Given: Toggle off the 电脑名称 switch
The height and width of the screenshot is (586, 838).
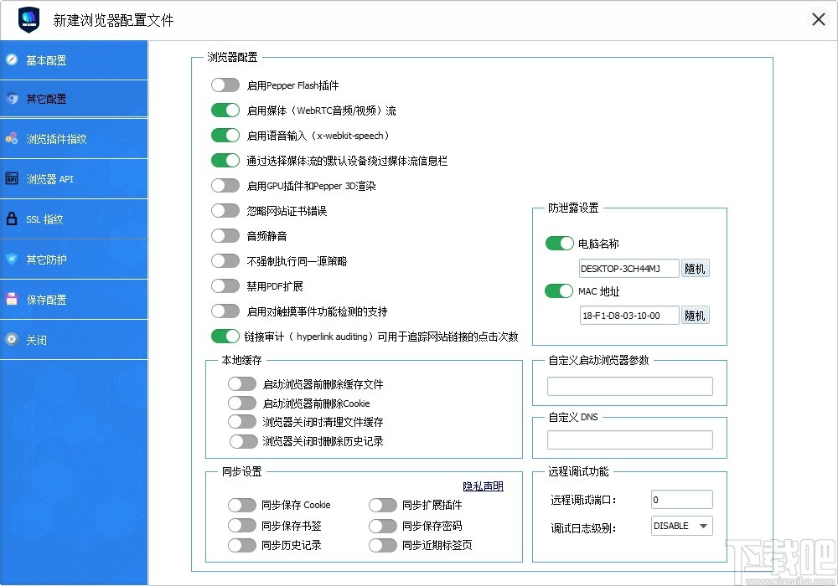Looking at the screenshot, I should 559,243.
